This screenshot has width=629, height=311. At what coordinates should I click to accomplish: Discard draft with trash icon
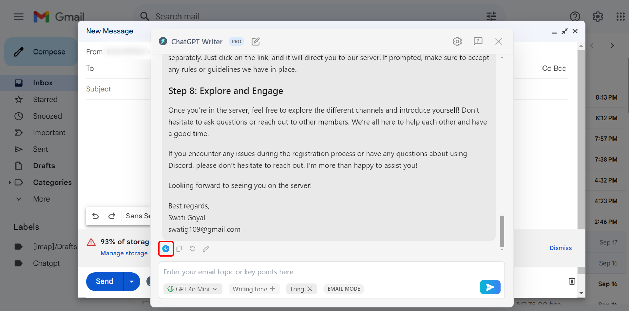(572, 281)
